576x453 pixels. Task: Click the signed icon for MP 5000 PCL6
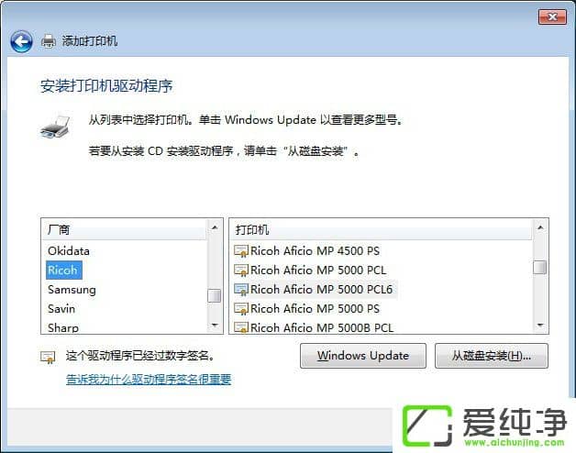(241, 290)
